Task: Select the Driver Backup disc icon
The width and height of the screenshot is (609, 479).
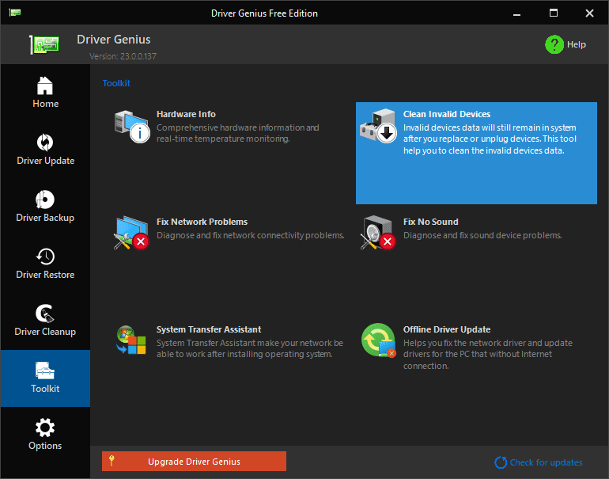Action: click(x=45, y=200)
